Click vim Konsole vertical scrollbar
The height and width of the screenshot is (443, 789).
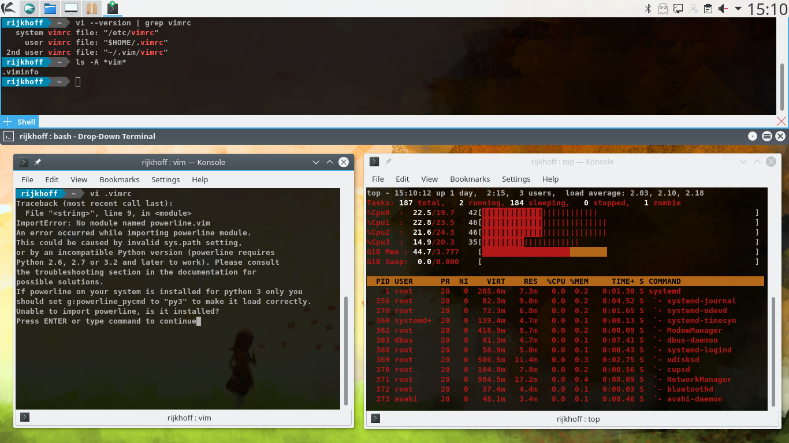point(347,351)
